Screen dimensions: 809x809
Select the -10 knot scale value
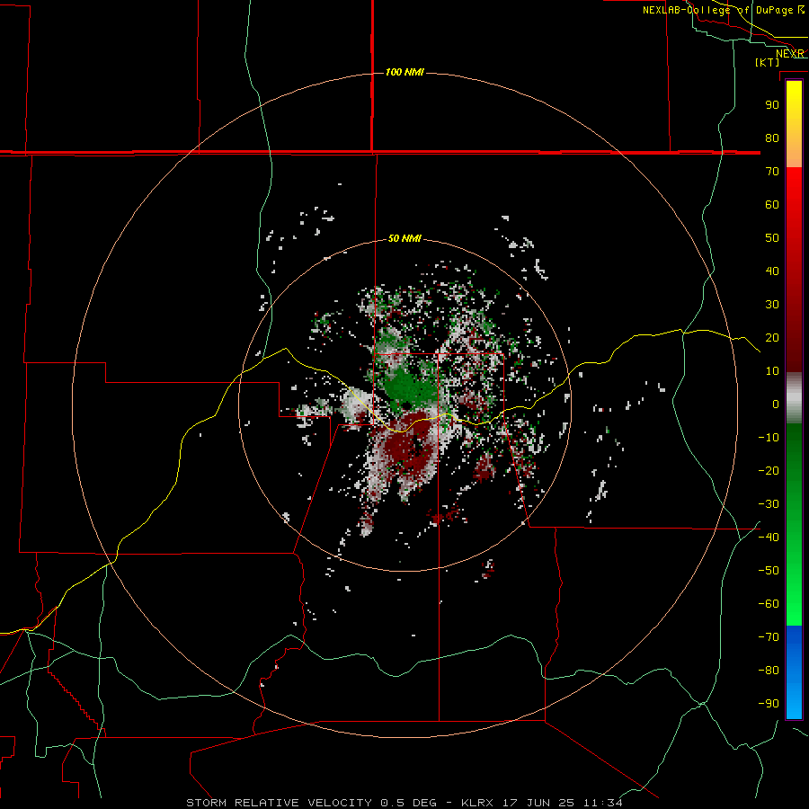click(x=769, y=438)
